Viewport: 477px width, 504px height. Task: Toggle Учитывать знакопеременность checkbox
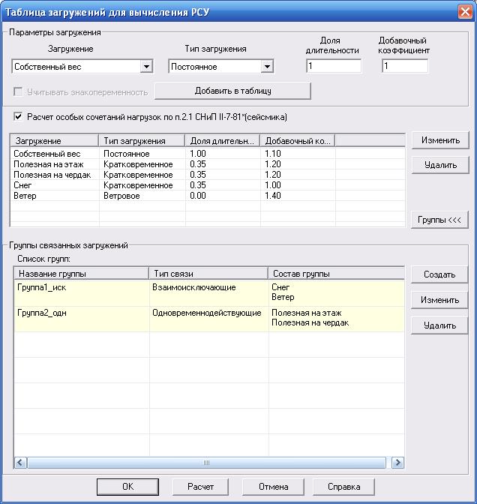(x=18, y=92)
